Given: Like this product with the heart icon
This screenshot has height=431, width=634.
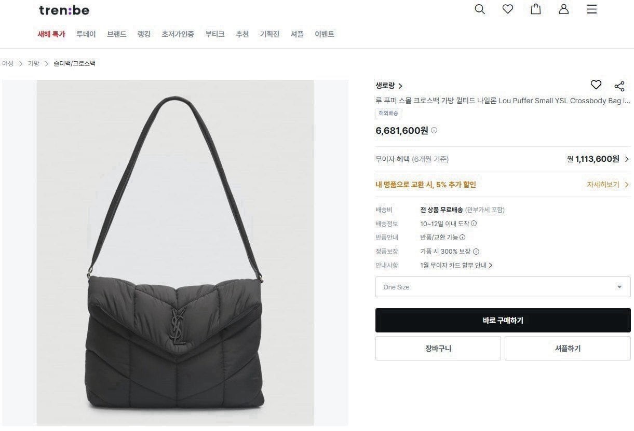Looking at the screenshot, I should (596, 85).
